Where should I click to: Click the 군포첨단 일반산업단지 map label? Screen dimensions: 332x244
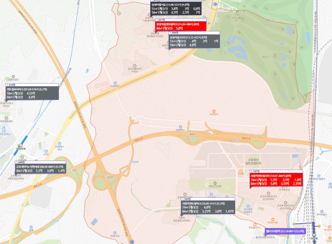(253, 161)
